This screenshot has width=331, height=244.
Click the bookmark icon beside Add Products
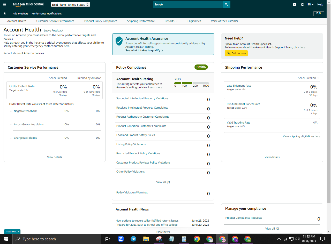tap(5, 13)
